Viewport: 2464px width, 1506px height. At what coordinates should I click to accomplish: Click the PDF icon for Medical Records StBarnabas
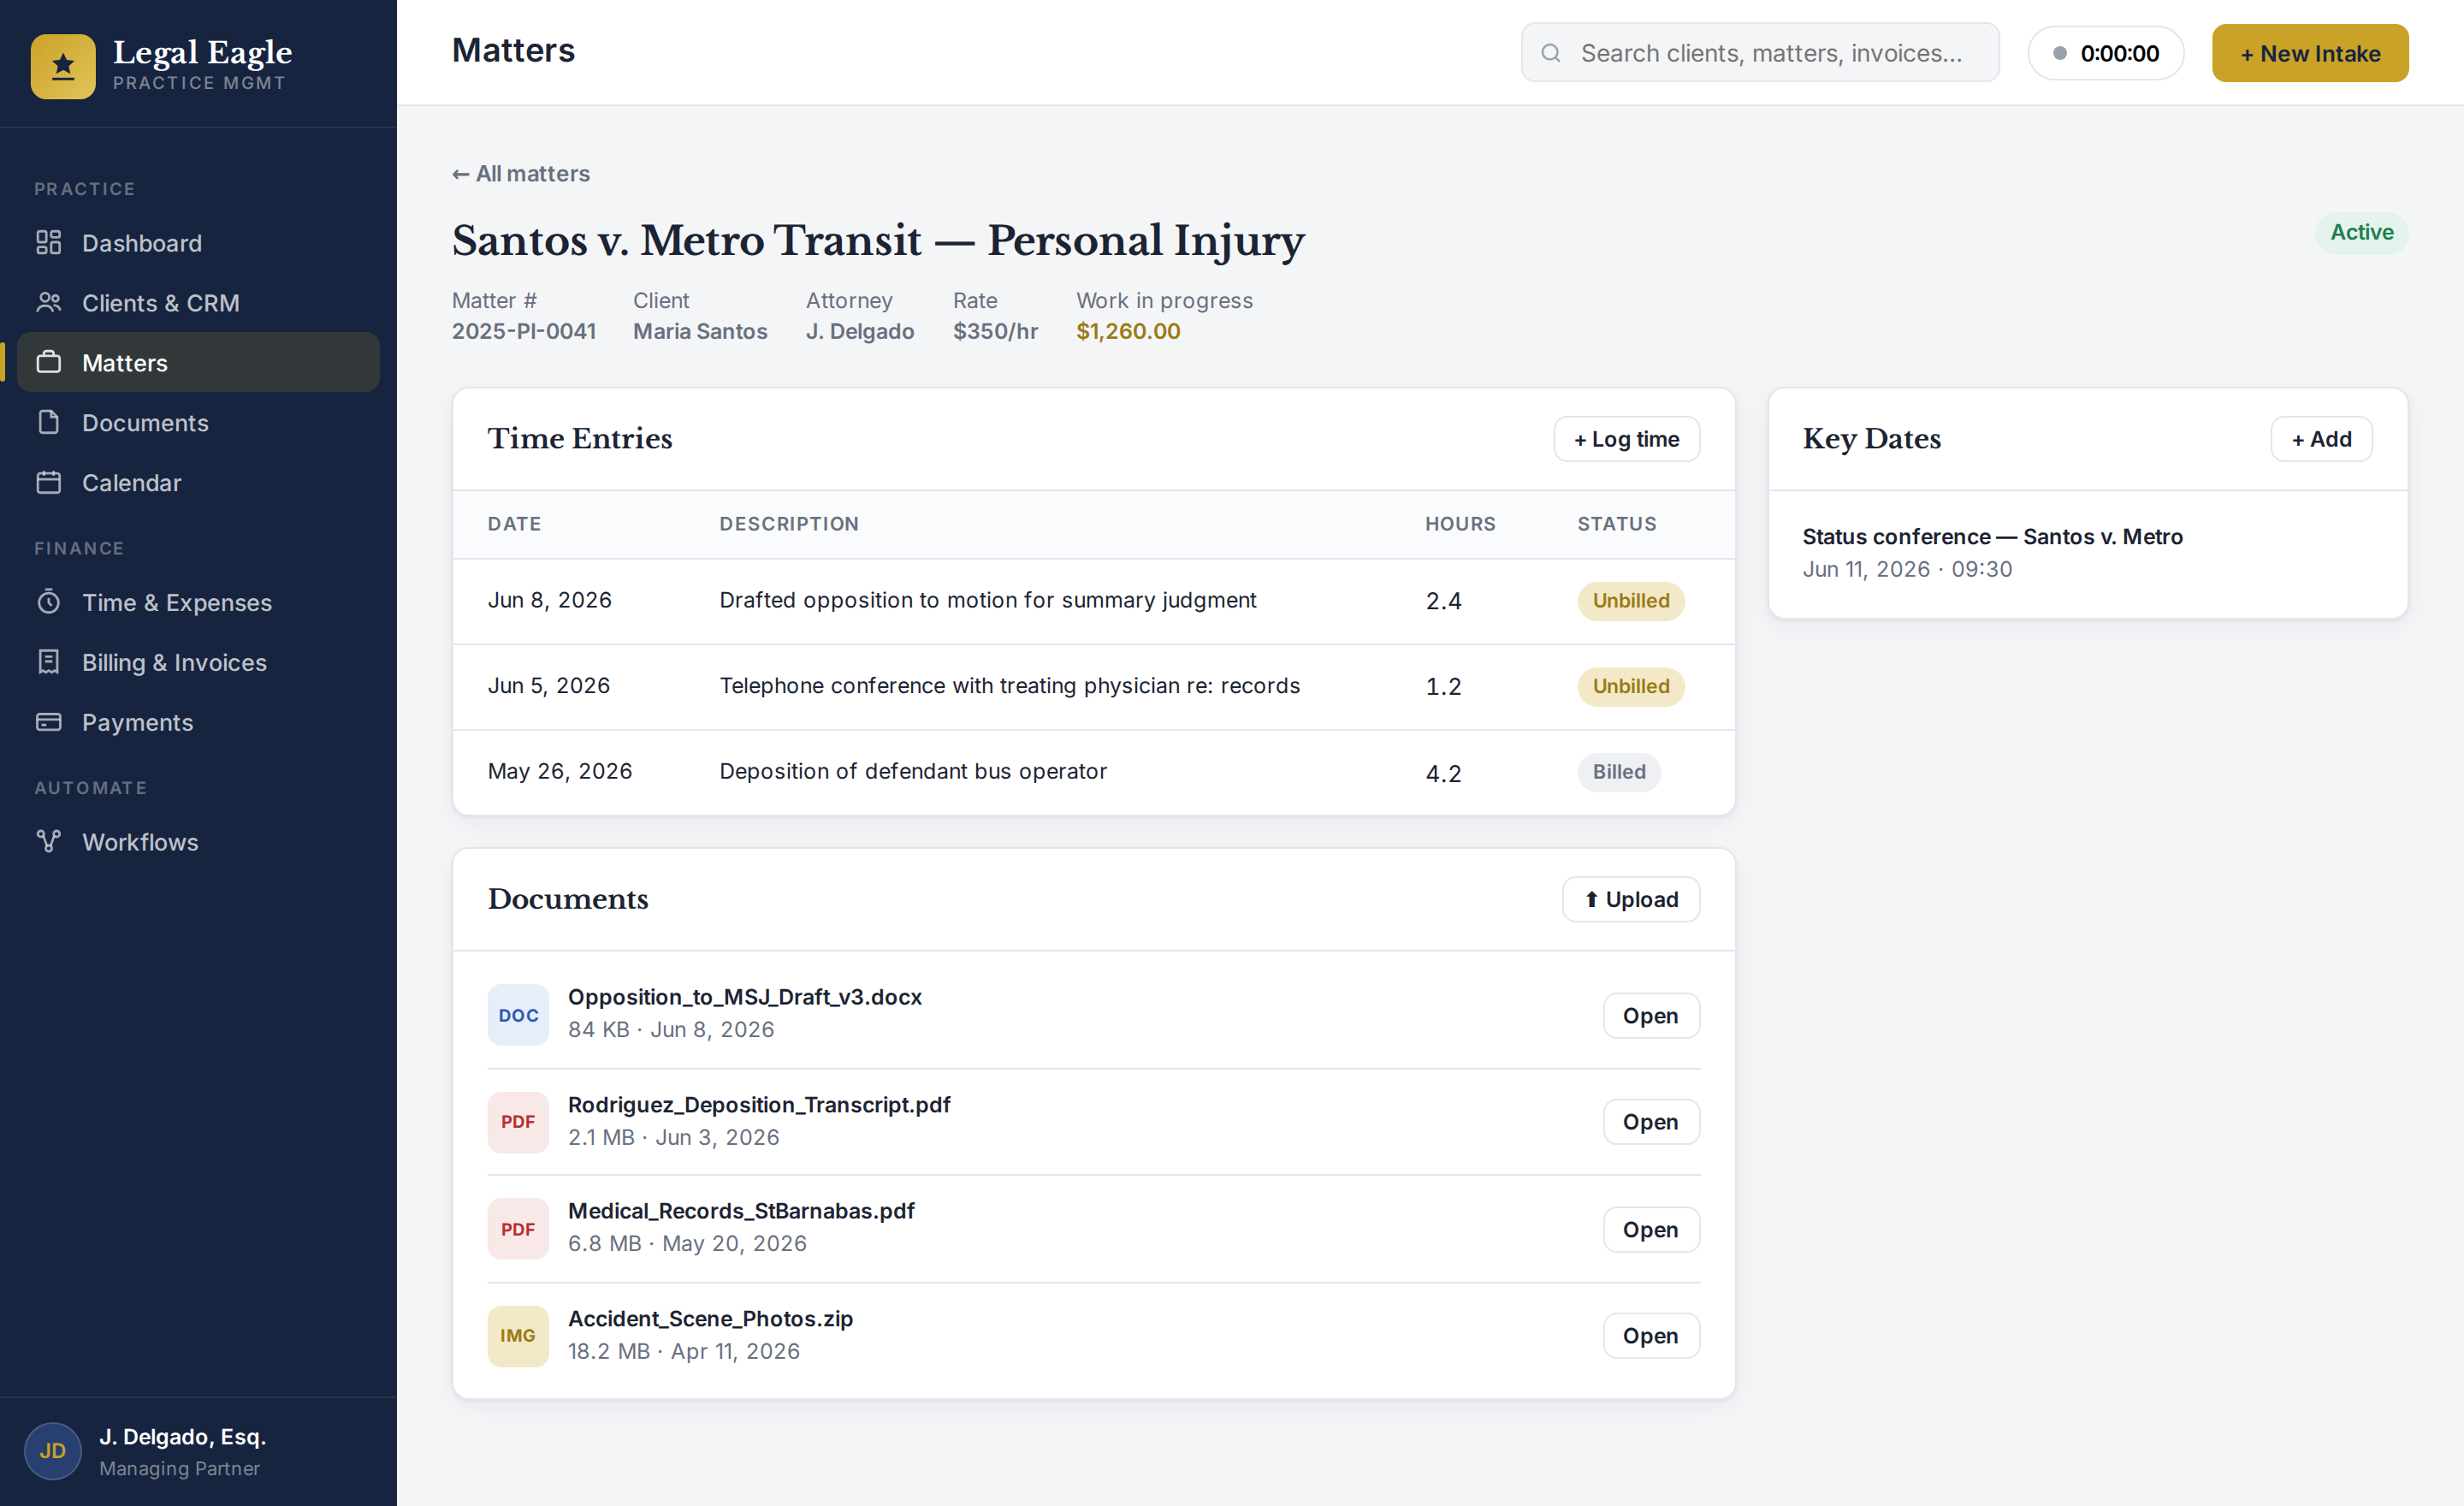tap(518, 1229)
